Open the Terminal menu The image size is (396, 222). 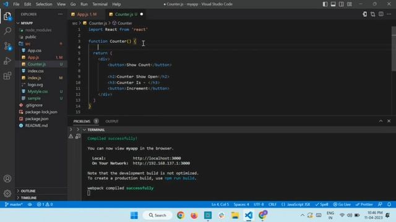100,4
